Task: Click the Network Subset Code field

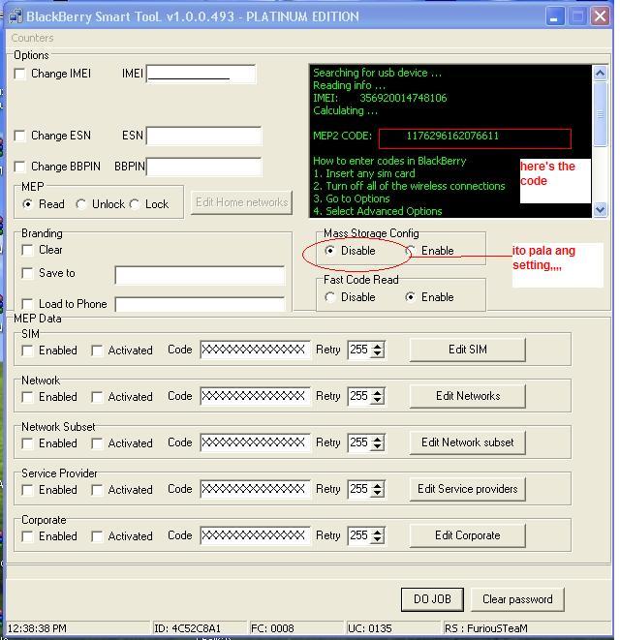Action: (255, 442)
